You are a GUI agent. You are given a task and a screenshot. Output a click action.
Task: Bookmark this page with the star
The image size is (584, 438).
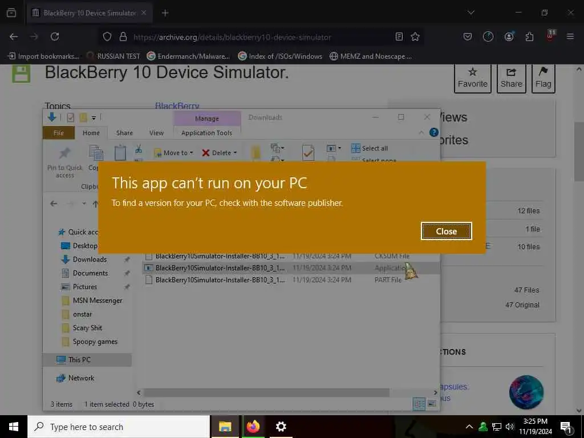pyautogui.click(x=415, y=36)
